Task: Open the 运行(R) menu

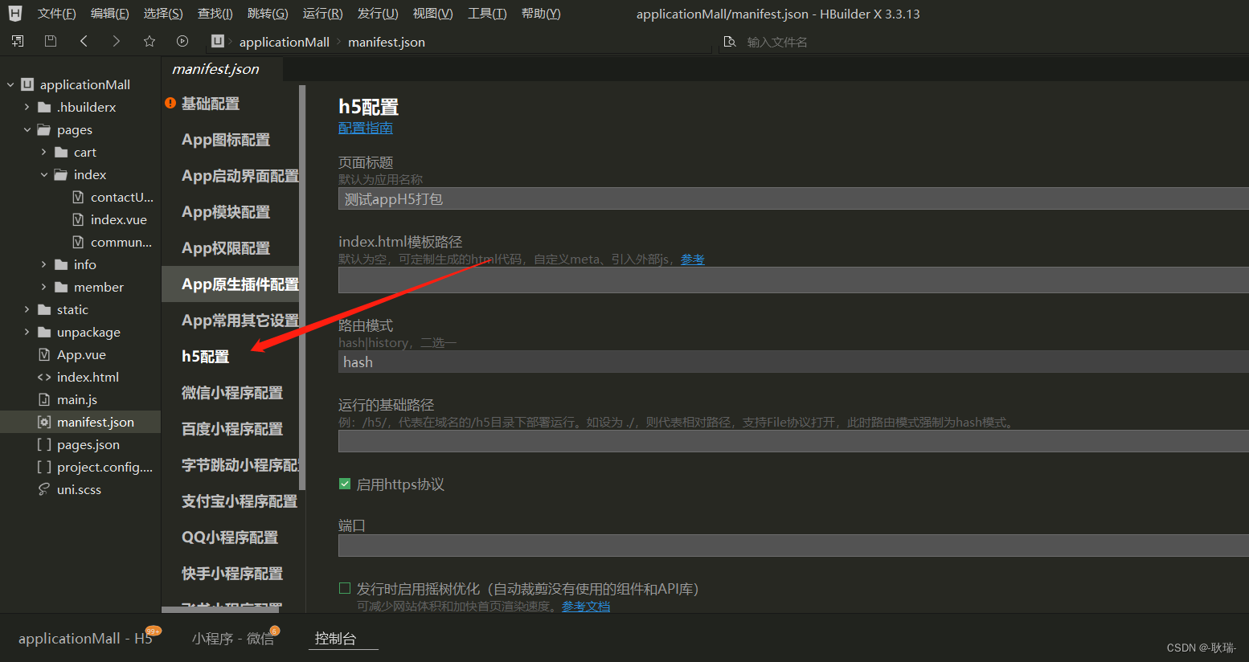Action: [322, 14]
